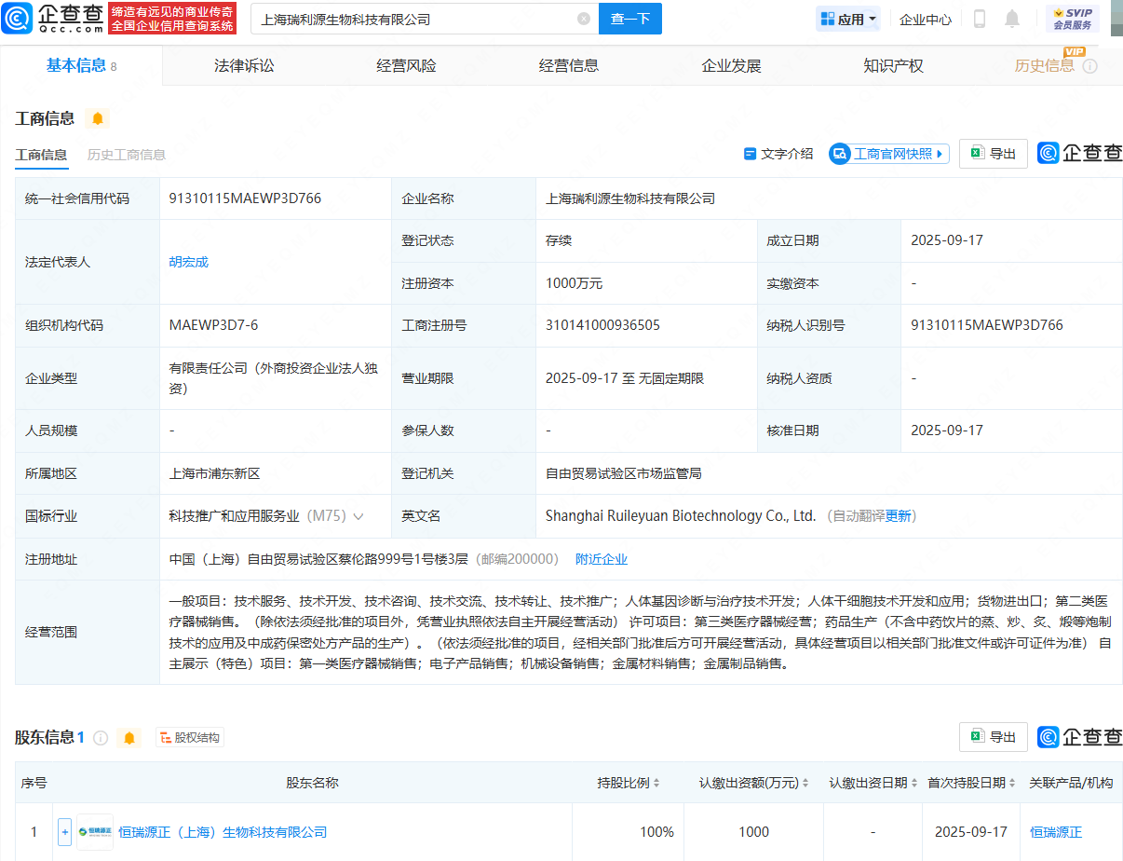Open notifications bell in the header
Viewport: 1123px width, 861px height.
coord(1012,19)
